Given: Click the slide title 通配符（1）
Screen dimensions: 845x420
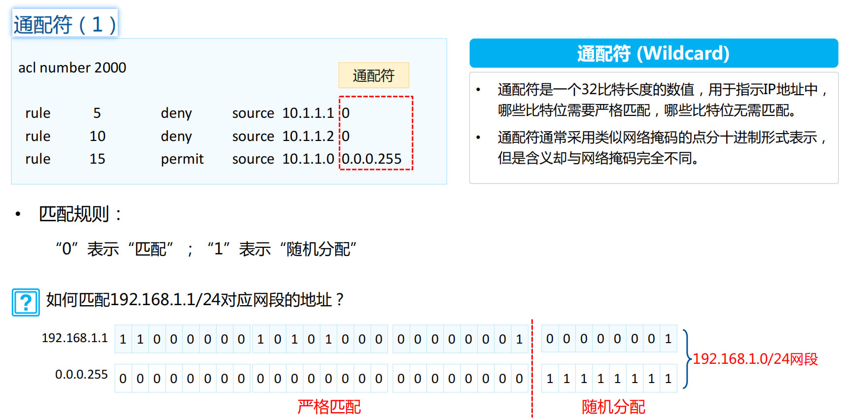Looking at the screenshot, I should pos(65,24).
